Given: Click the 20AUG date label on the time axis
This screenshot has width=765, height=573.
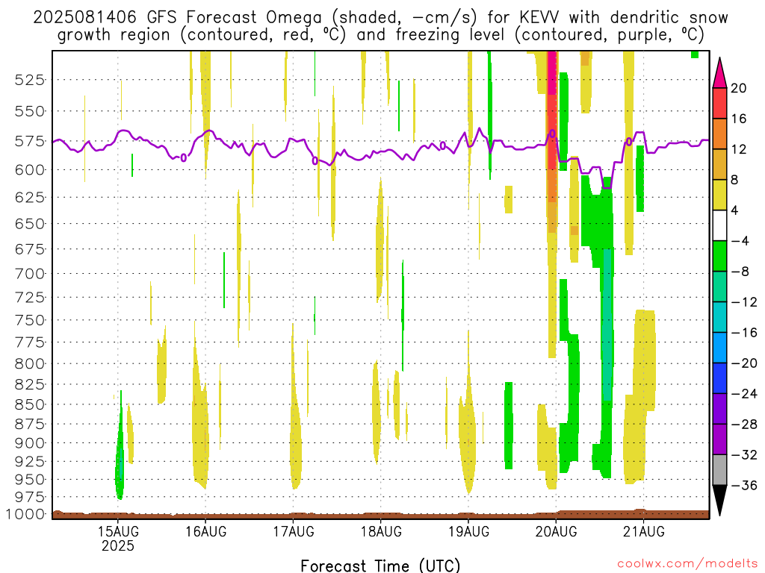Looking at the screenshot, I should [x=556, y=531].
